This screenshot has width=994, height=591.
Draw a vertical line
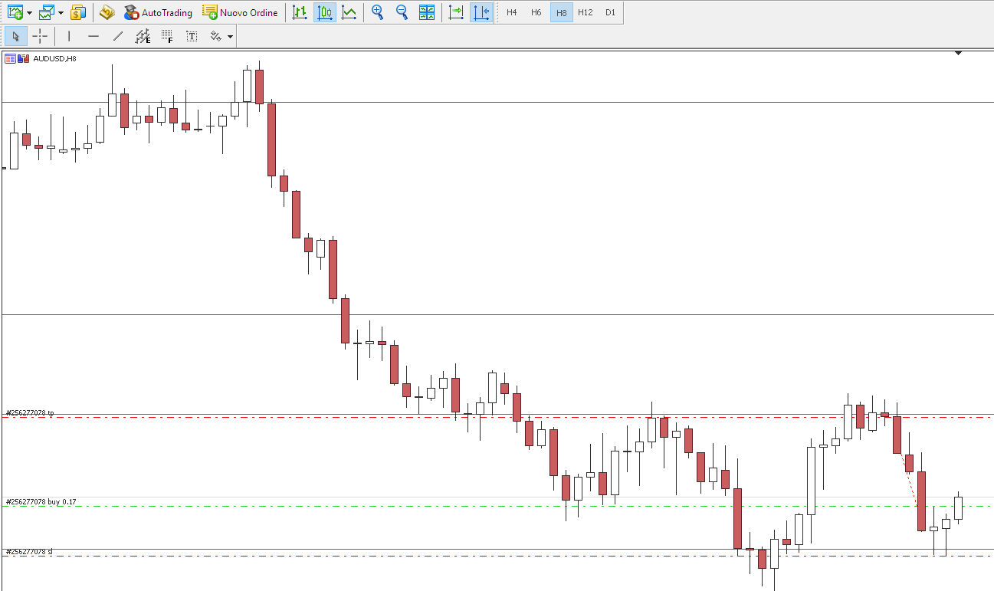click(69, 36)
